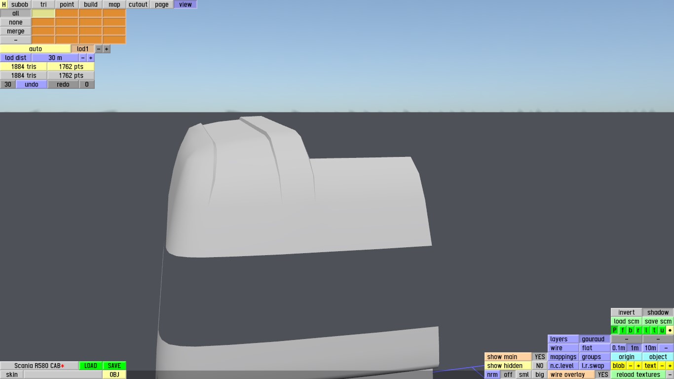Click the object button

[x=658, y=357]
